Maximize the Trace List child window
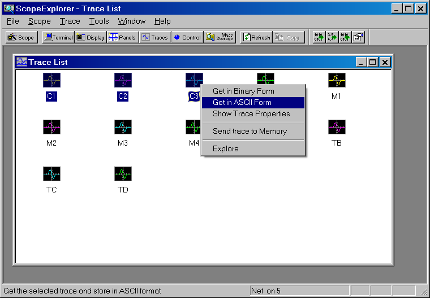Image resolution: width=430 pixels, height=298 pixels. (x=373, y=62)
